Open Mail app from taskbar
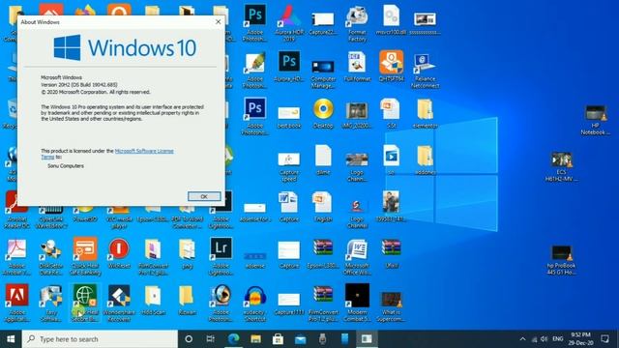Viewport: 619px width, 348px height. (301, 339)
